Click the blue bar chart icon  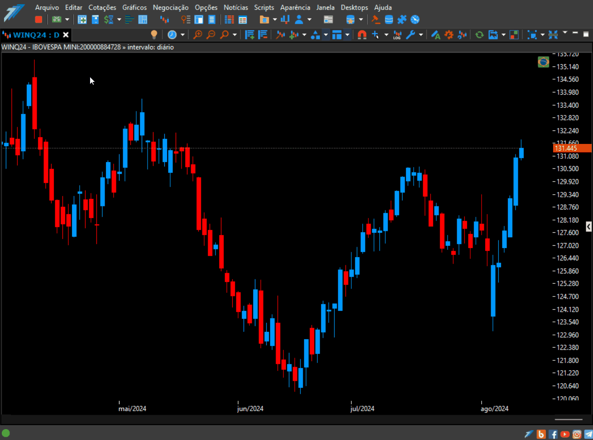pyautogui.click(x=285, y=19)
